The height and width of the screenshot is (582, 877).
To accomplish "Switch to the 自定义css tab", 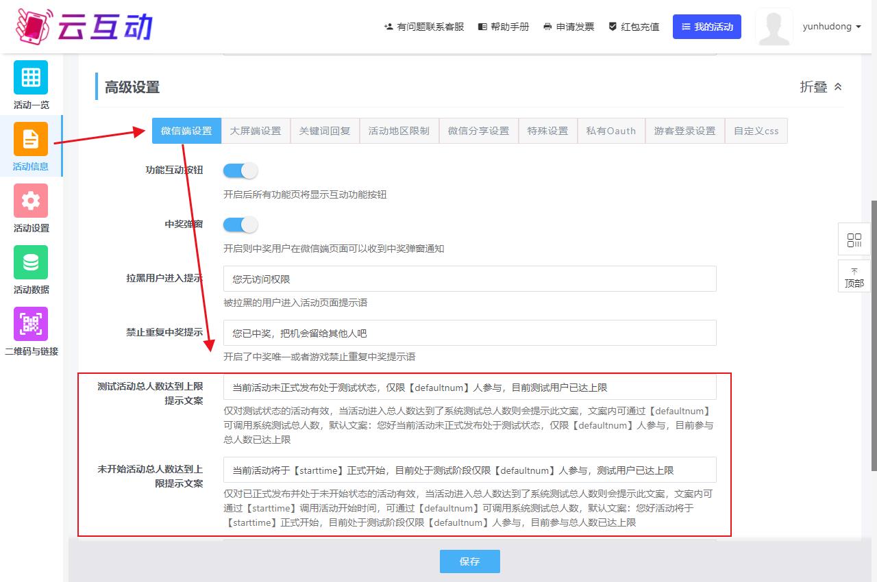I will [x=756, y=131].
